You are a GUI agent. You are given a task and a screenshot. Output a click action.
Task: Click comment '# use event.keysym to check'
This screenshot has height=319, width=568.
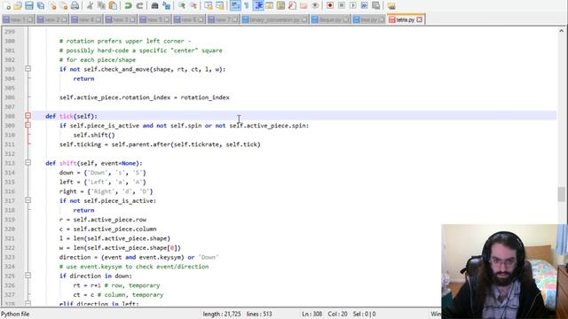point(134,267)
